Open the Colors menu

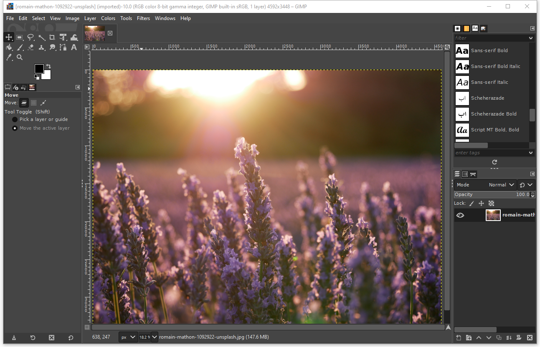108,18
